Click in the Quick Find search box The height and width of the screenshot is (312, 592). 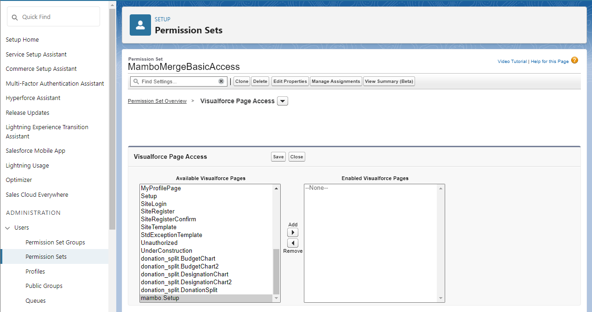click(x=58, y=17)
